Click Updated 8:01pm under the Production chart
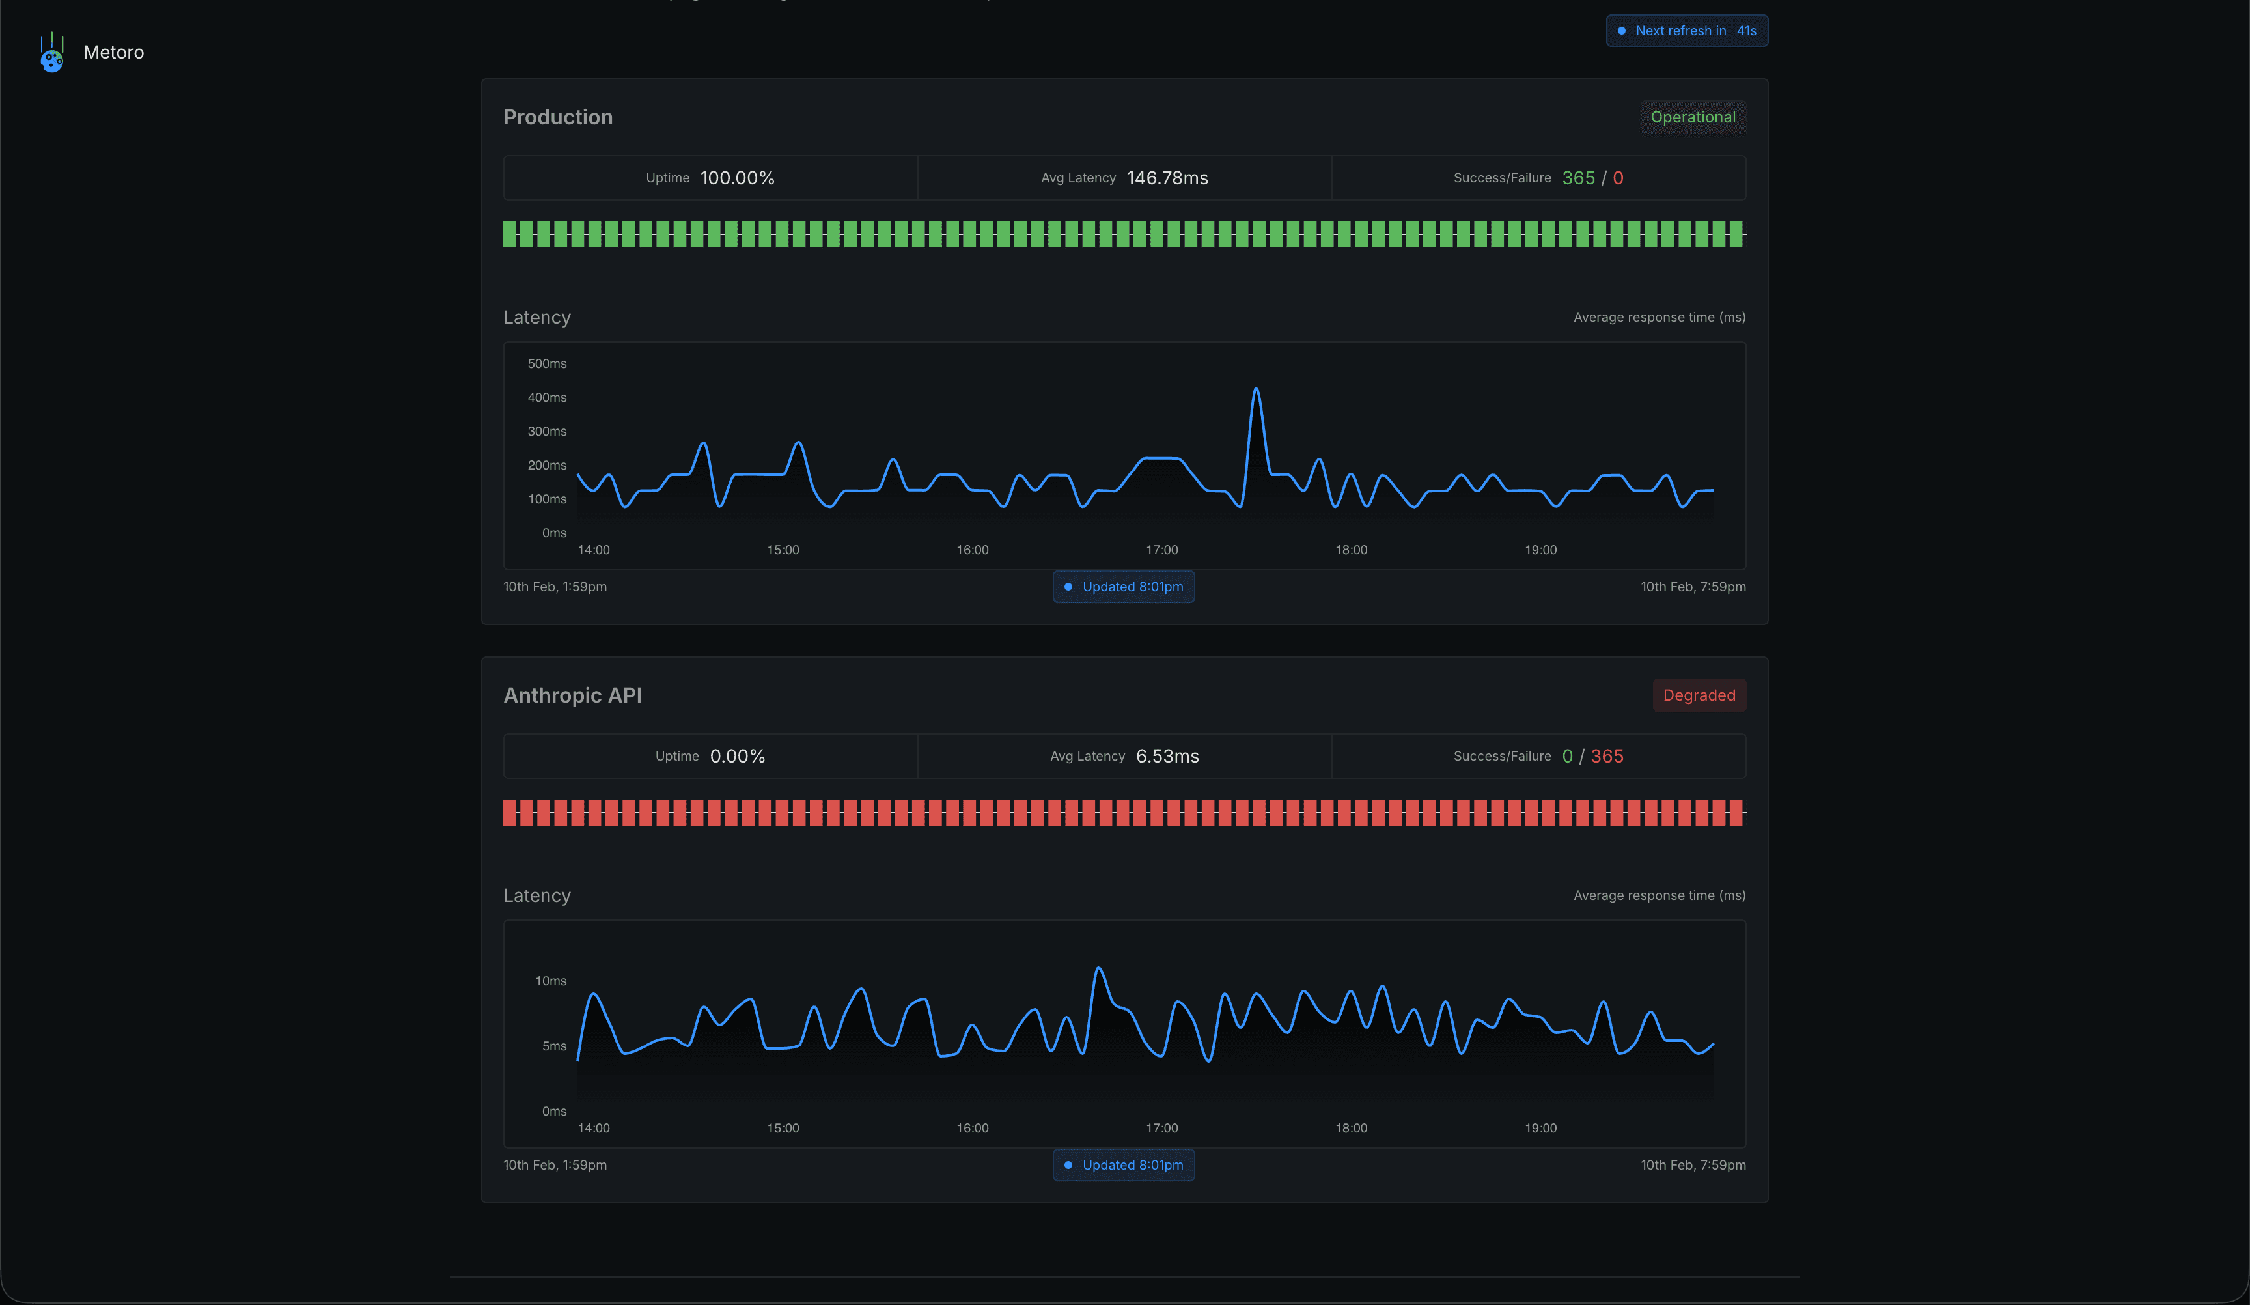This screenshot has width=2250, height=1305. pos(1123,587)
